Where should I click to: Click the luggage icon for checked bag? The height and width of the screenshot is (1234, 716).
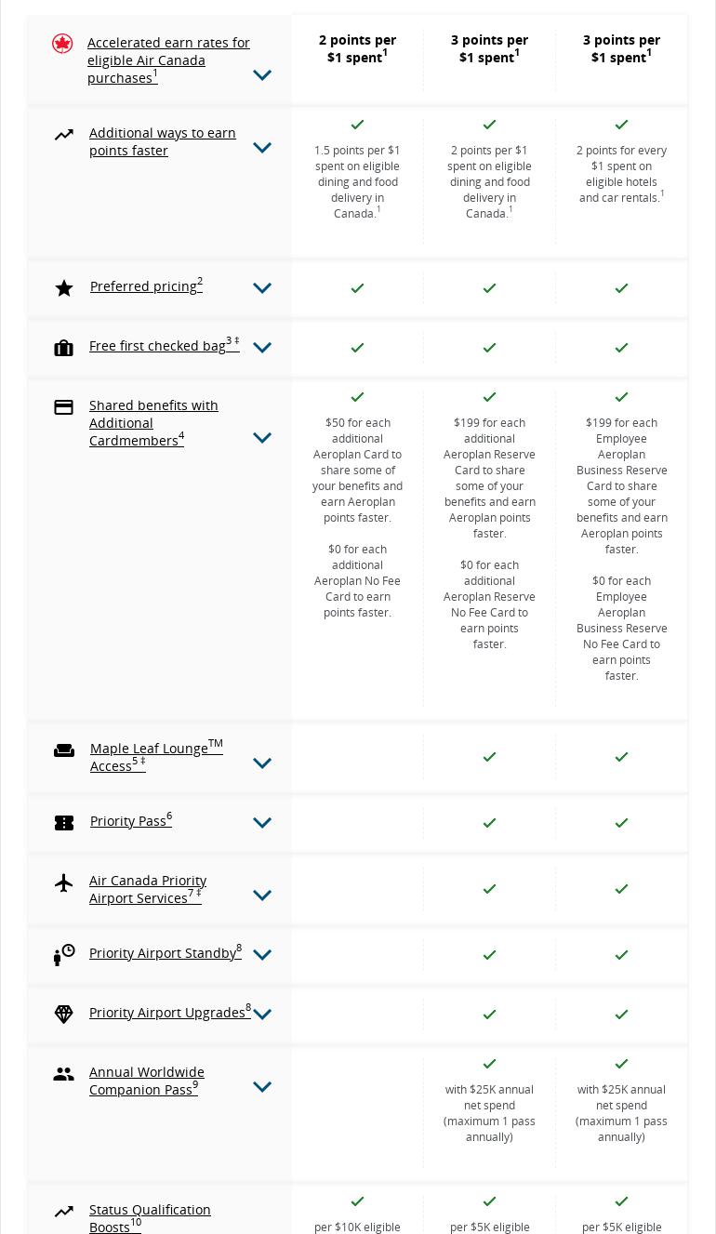click(x=64, y=348)
